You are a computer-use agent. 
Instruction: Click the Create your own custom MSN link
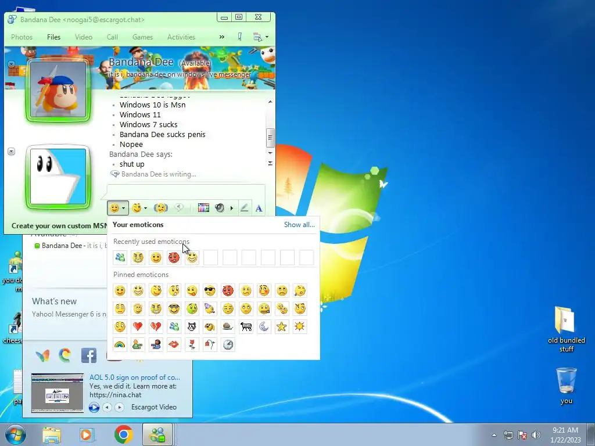tap(59, 226)
